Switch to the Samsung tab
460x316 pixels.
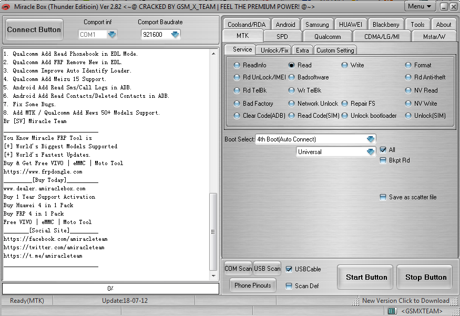pyautogui.click(x=317, y=24)
